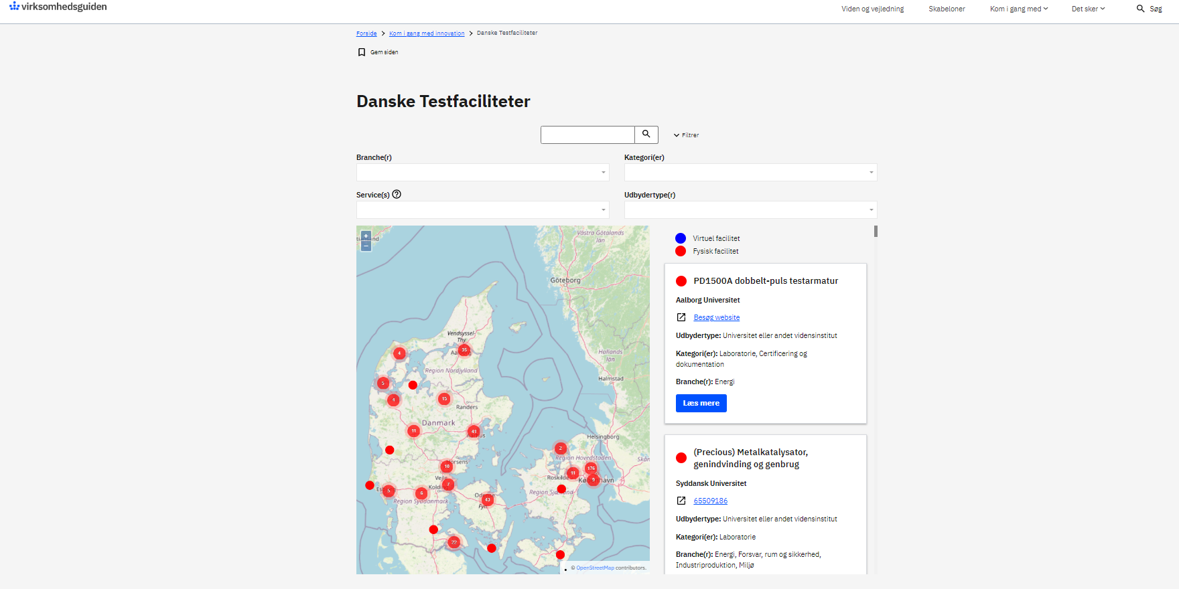Open the 10 cluster at Horsens
Viewport: 1179px width, 589px height.
point(447,467)
